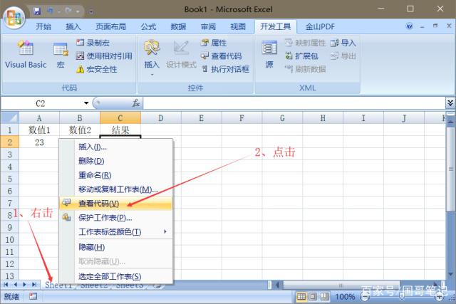Image resolution: width=456 pixels, height=304 pixels.
Task: Go to the last sheet tab navigation arrow
Action: (x=34, y=285)
